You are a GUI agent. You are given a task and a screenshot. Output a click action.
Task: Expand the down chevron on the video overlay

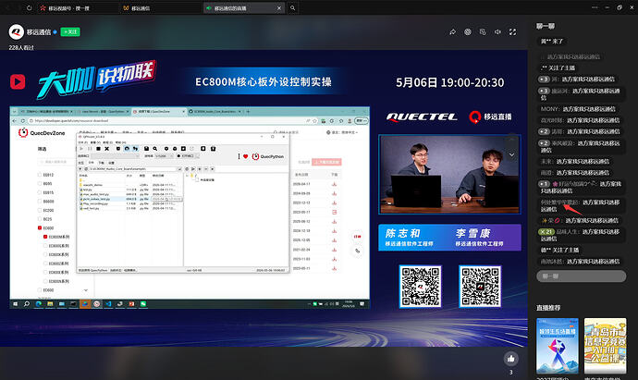[x=511, y=154]
